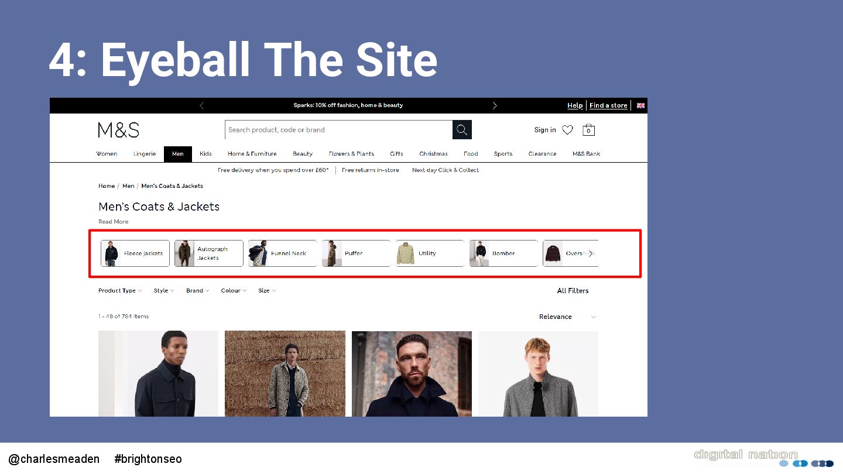
Task: Click into the product search field
Action: 338,130
